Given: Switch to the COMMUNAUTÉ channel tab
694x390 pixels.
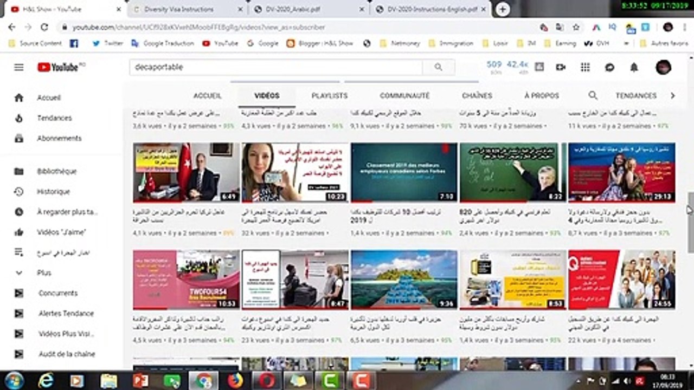Looking at the screenshot, I should click(x=404, y=95).
